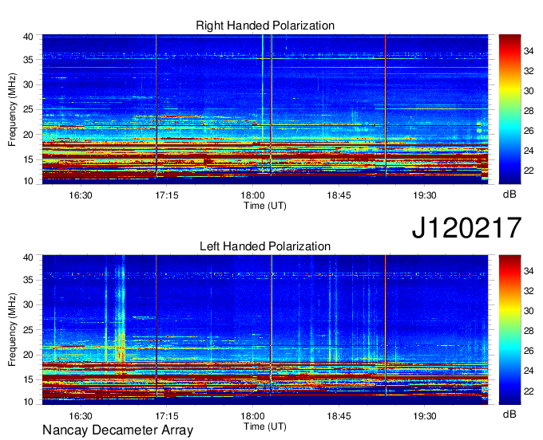
Task: Click 28 dB value on Right Handed color scale
Action: [x=529, y=111]
